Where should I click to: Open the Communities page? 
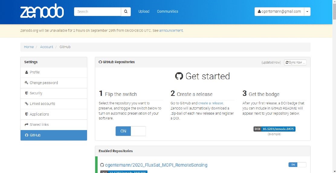tap(167, 11)
